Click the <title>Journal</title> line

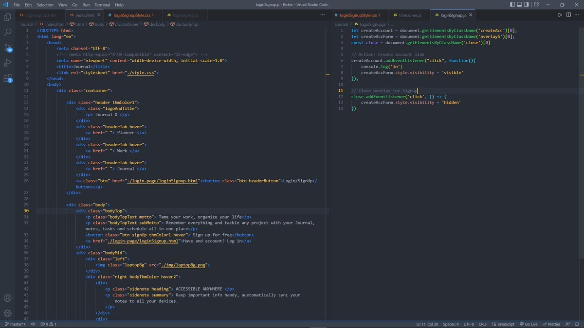coord(83,67)
